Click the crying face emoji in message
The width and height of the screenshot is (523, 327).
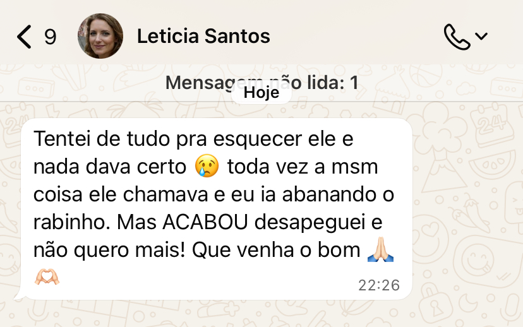tap(207, 166)
